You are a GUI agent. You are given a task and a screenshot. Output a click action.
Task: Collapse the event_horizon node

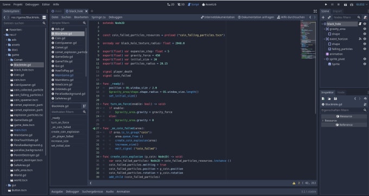pyautogui.click(x=325, y=39)
